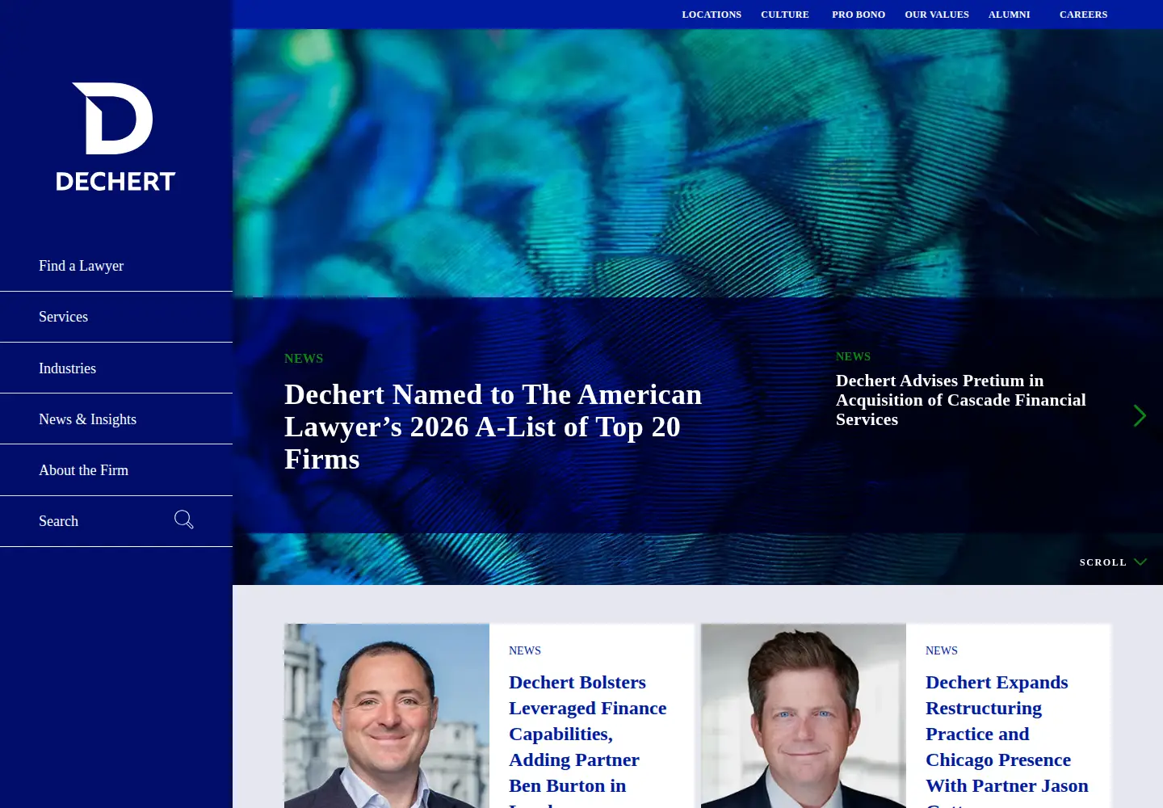Advance carousel with green right arrow
The height and width of the screenshot is (808, 1163).
1140,415
